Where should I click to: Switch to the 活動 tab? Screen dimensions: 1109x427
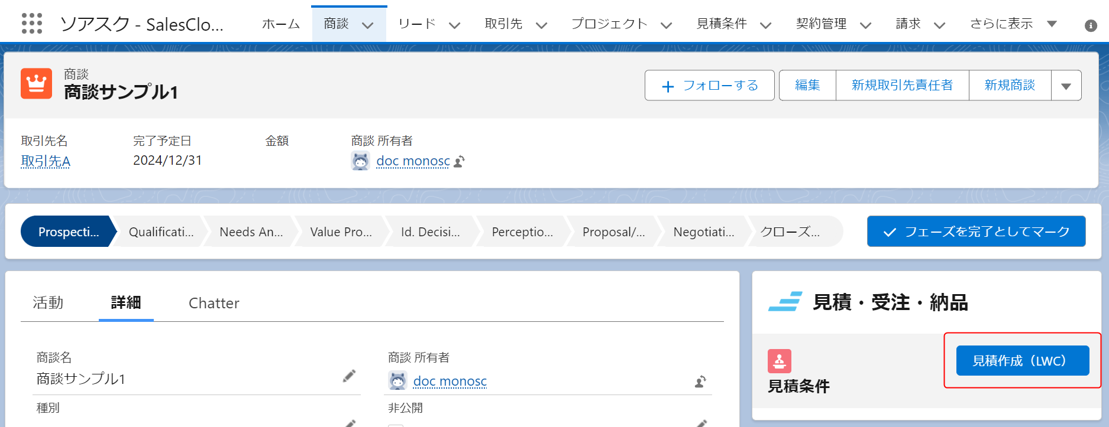point(48,303)
